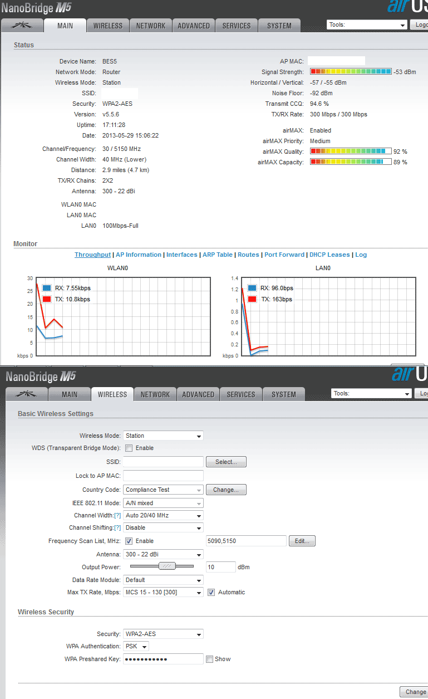Open the Channel Width dropdown
The image size is (428, 699).
[163, 515]
